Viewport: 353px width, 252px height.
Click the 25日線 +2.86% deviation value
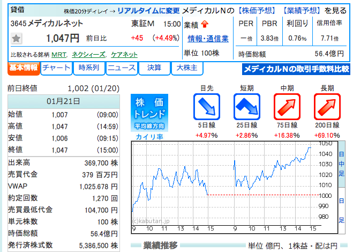247,136
